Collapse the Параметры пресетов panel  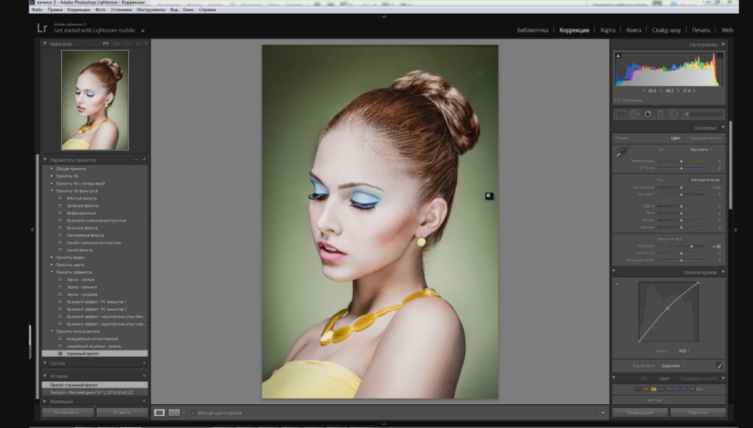pos(45,160)
